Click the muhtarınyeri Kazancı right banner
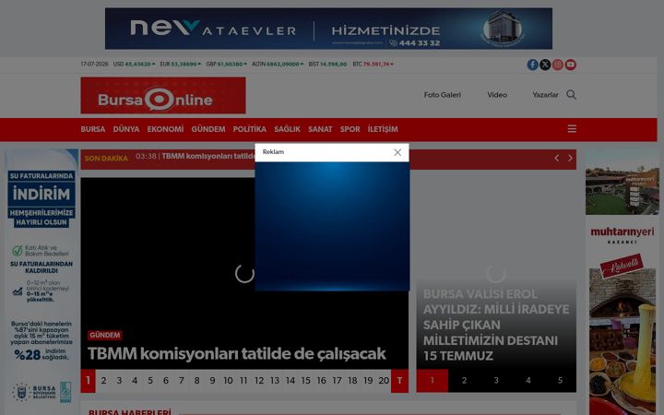The height and width of the screenshot is (415, 664). click(x=622, y=281)
